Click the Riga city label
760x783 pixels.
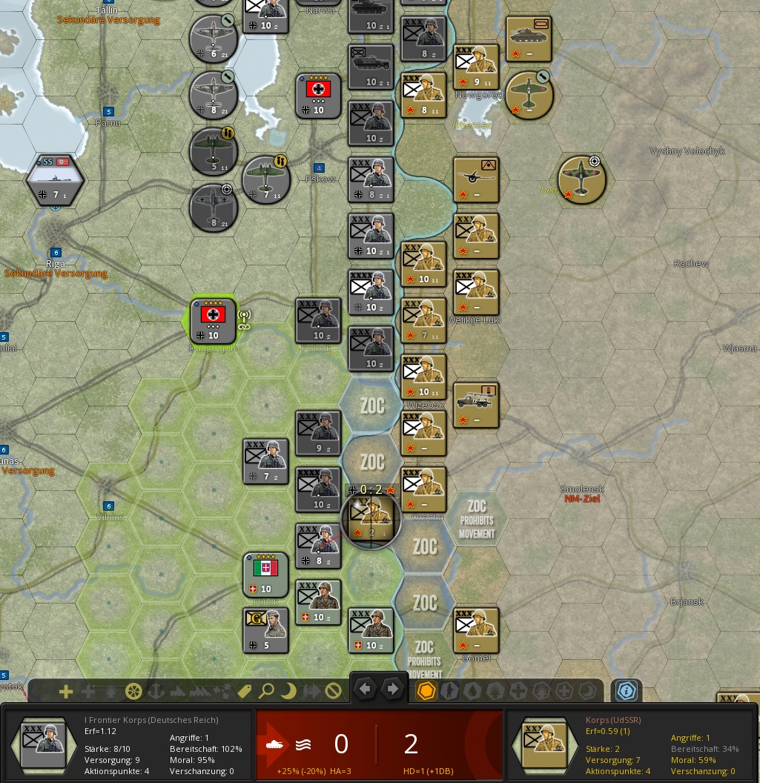click(56, 264)
